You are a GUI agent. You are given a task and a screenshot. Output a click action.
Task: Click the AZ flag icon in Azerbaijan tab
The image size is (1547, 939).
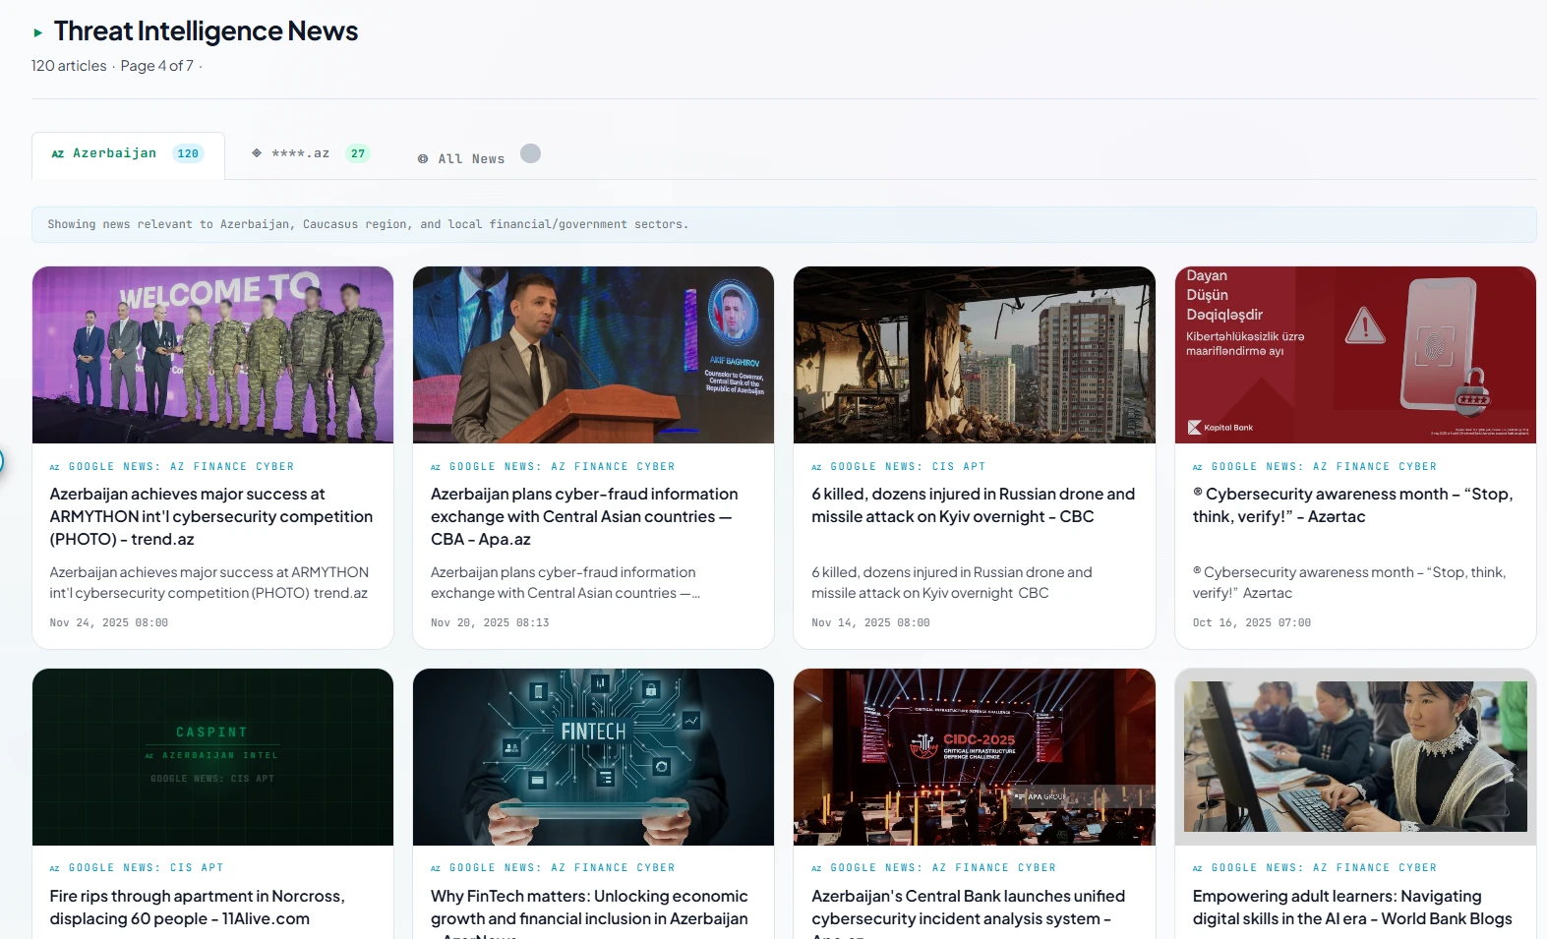[58, 154]
